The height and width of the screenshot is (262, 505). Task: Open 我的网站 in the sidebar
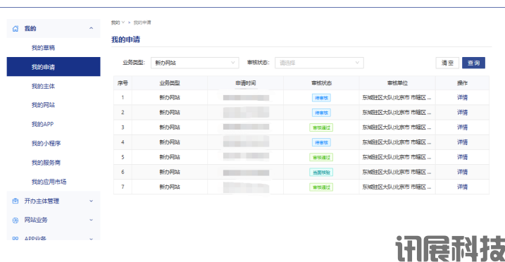pos(43,105)
